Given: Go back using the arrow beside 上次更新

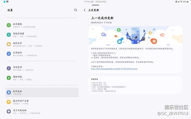Looking at the screenshot, I should (x=85, y=10).
